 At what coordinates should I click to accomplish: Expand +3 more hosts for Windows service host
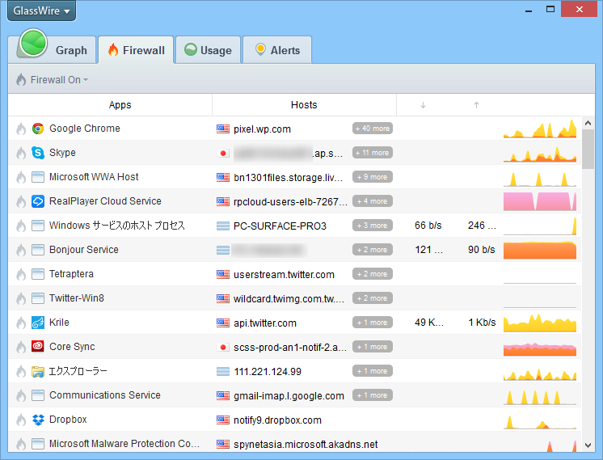pos(373,226)
